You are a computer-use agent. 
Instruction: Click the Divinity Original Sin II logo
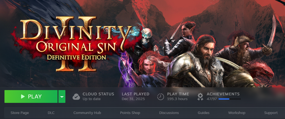[x=76, y=43]
